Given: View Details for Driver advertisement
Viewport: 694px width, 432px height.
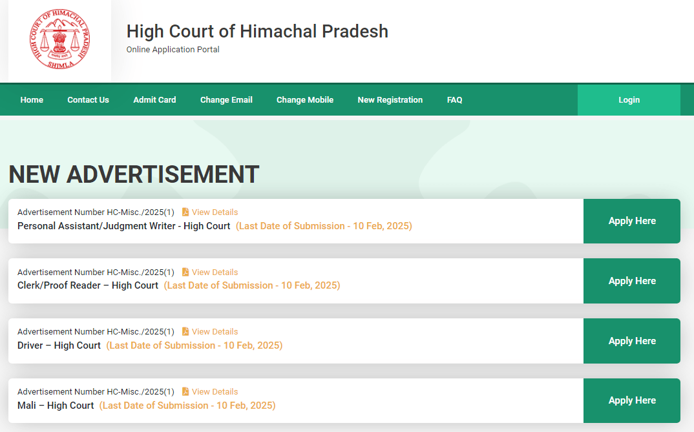Looking at the screenshot, I should 215,332.
